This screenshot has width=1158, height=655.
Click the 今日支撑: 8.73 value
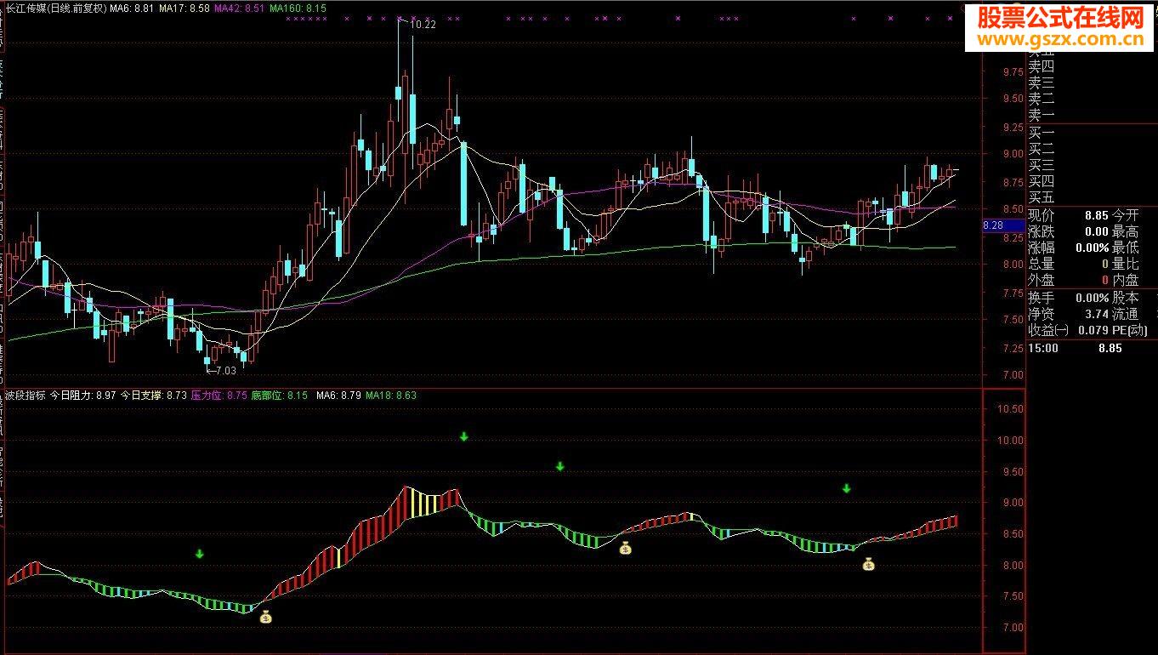[153, 396]
